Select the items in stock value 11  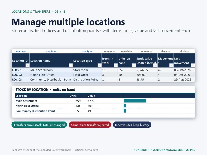pos(110,70)
